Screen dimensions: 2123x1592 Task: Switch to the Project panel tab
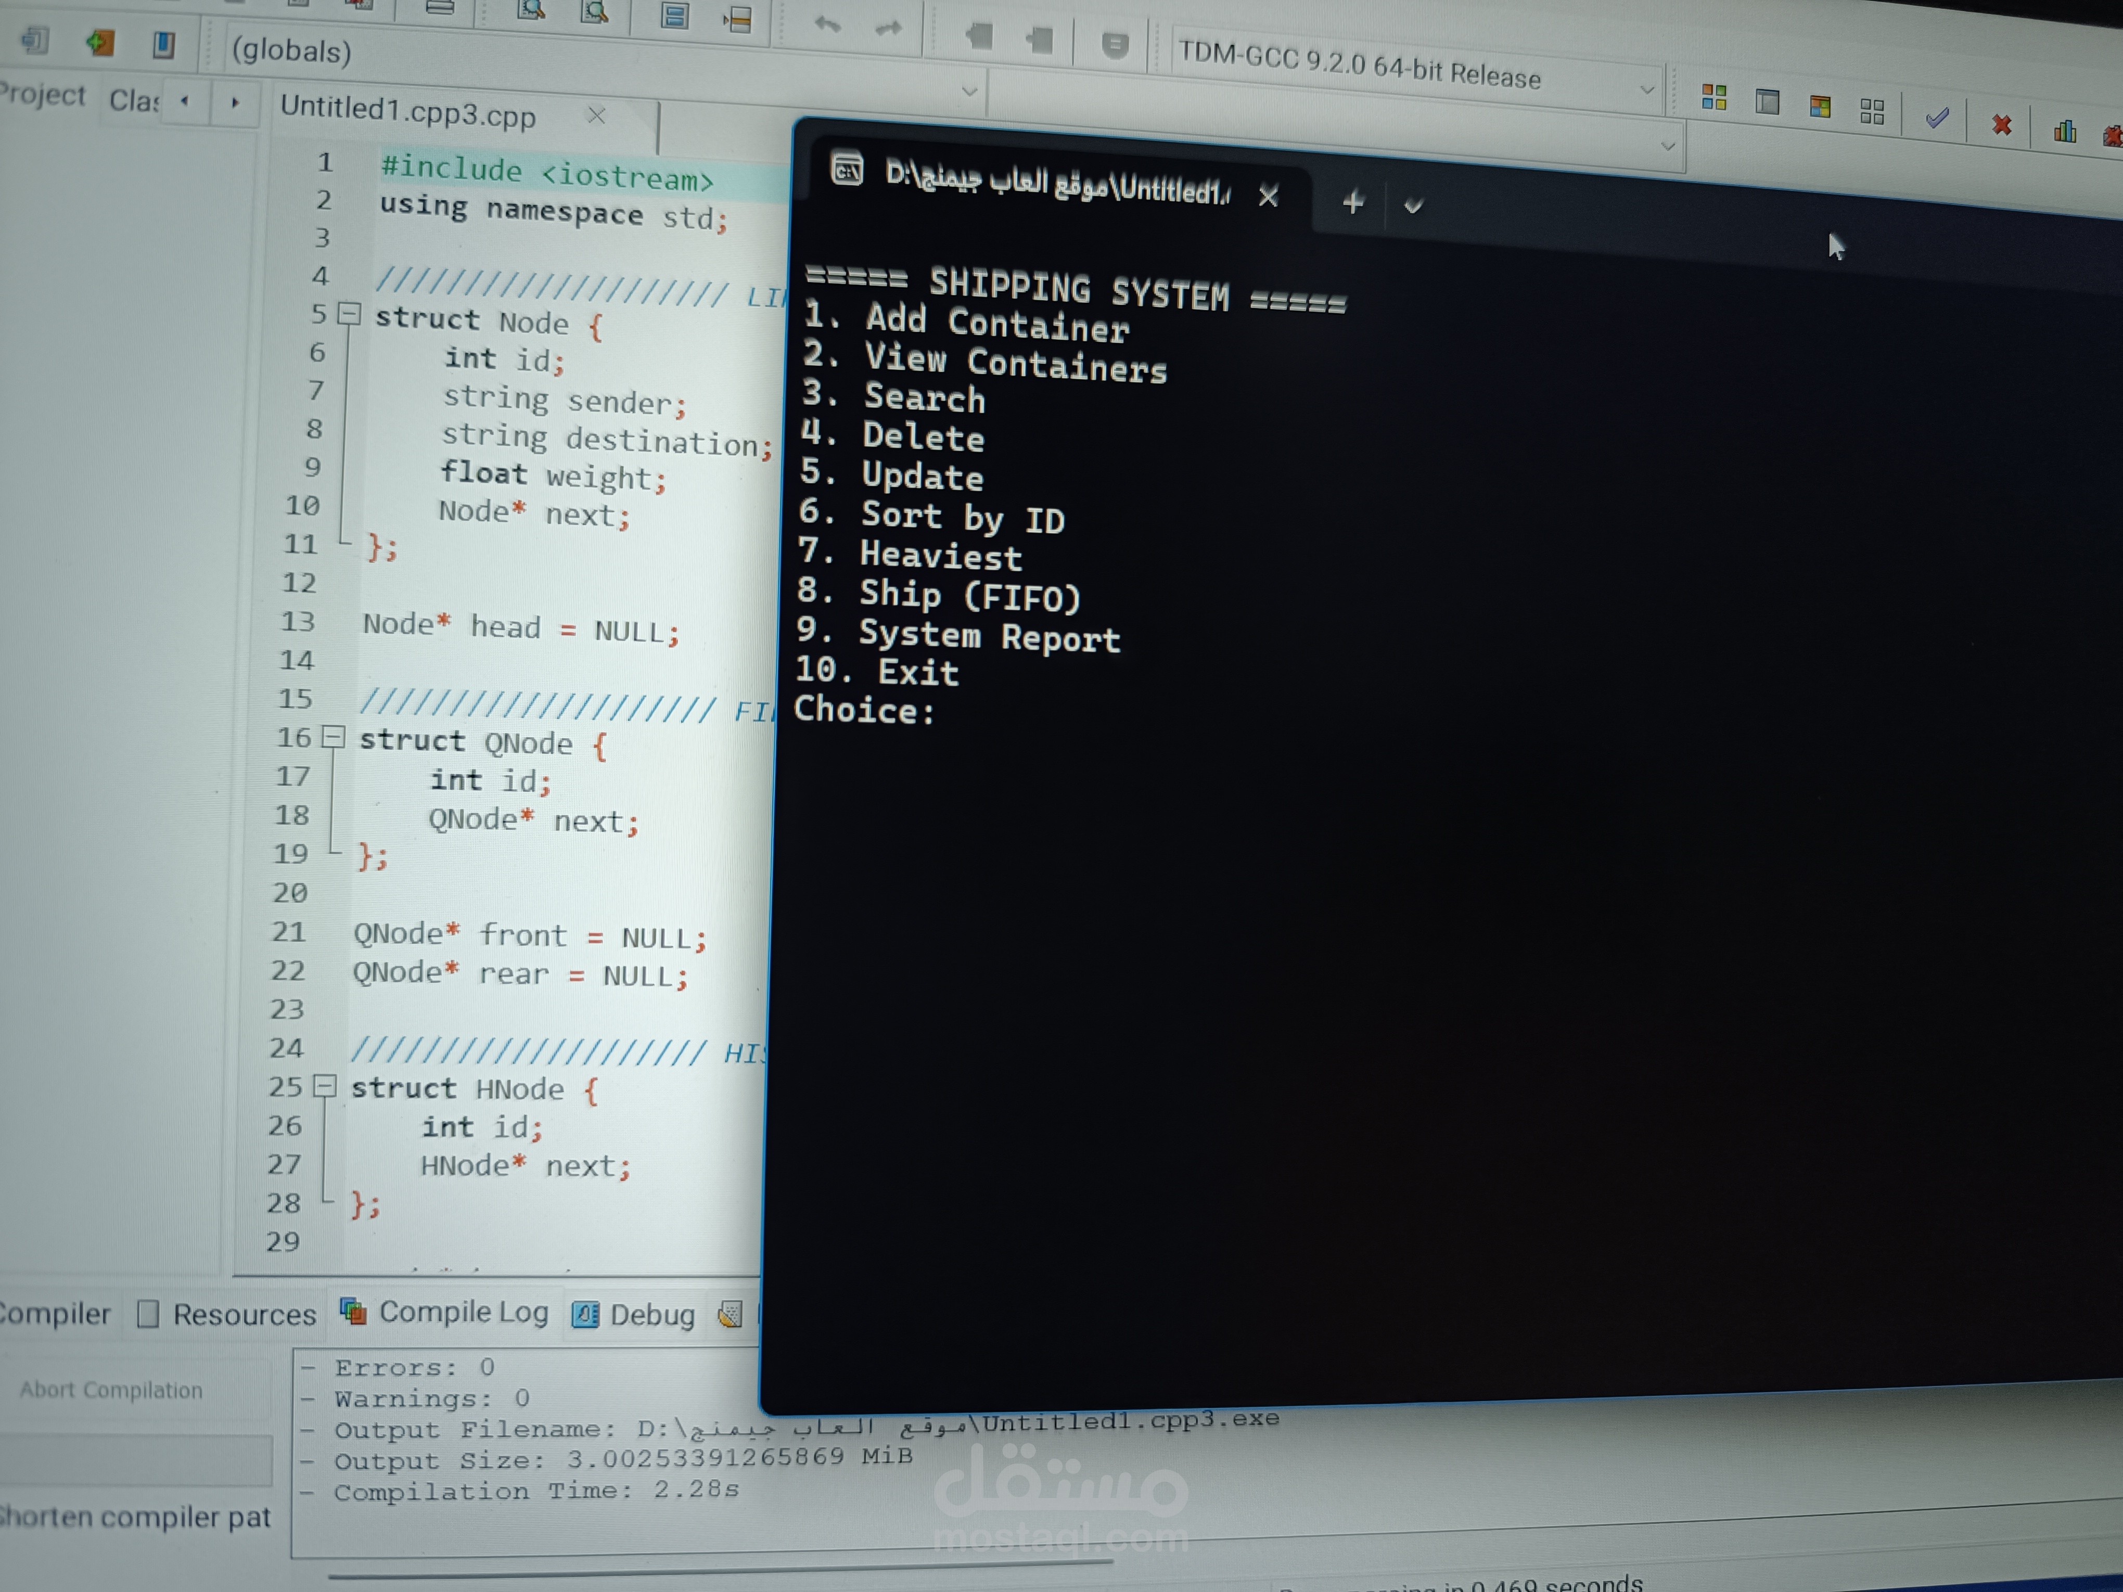point(42,95)
